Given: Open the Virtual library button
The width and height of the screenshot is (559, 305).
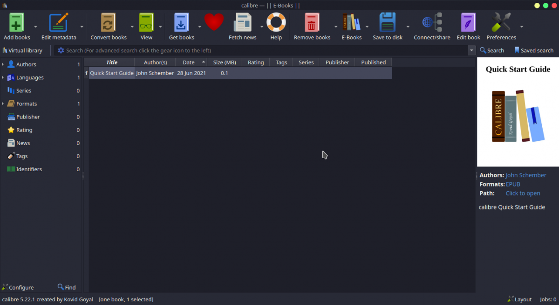Looking at the screenshot, I should pyautogui.click(x=22, y=50).
